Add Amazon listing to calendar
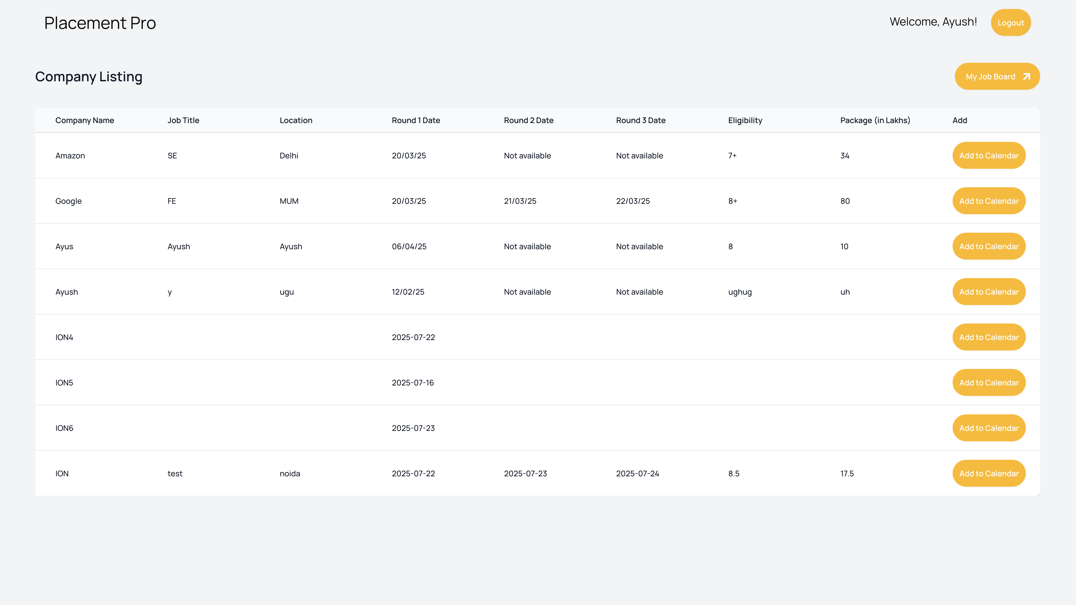The image size is (1076, 605). point(988,155)
